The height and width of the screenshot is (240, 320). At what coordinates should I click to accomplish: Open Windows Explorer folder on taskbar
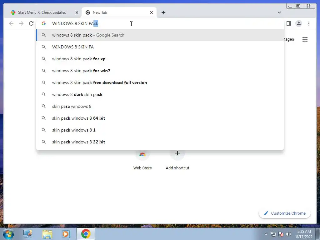(x=47, y=234)
